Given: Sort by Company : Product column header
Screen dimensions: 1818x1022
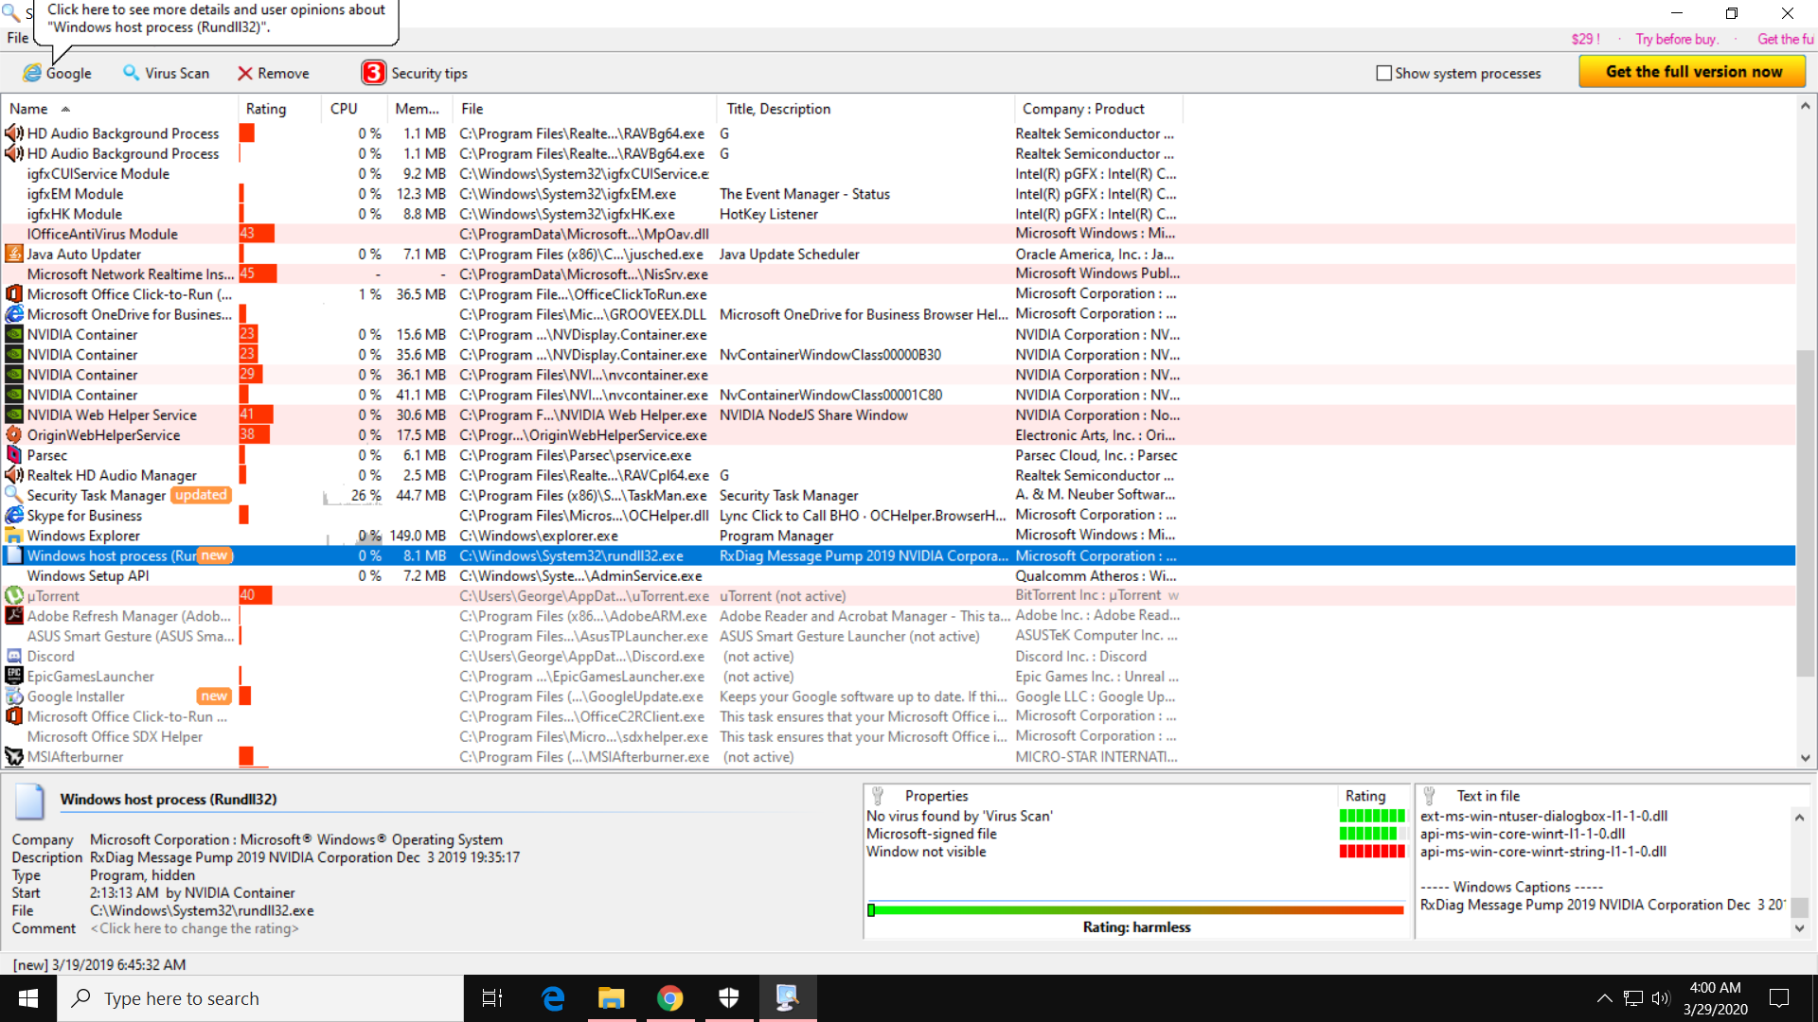Looking at the screenshot, I should point(1098,109).
